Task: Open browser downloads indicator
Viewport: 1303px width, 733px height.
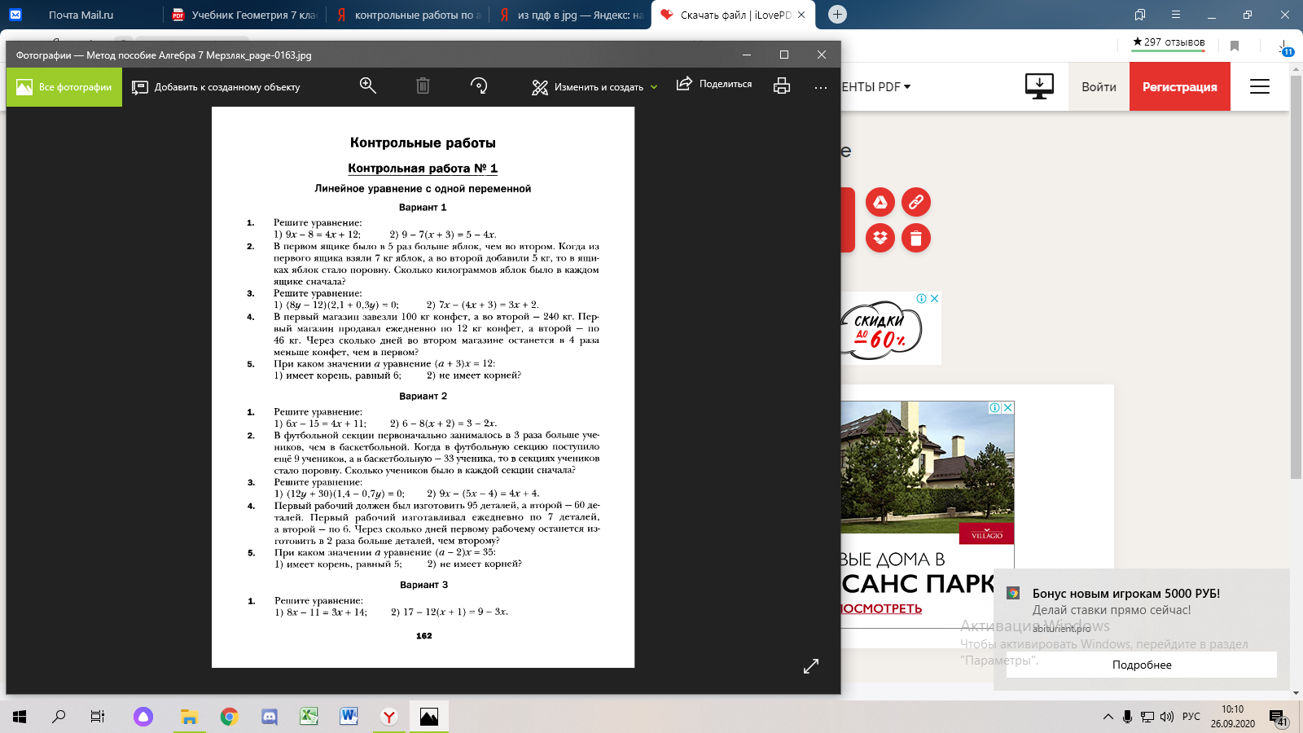Action: click(1284, 47)
